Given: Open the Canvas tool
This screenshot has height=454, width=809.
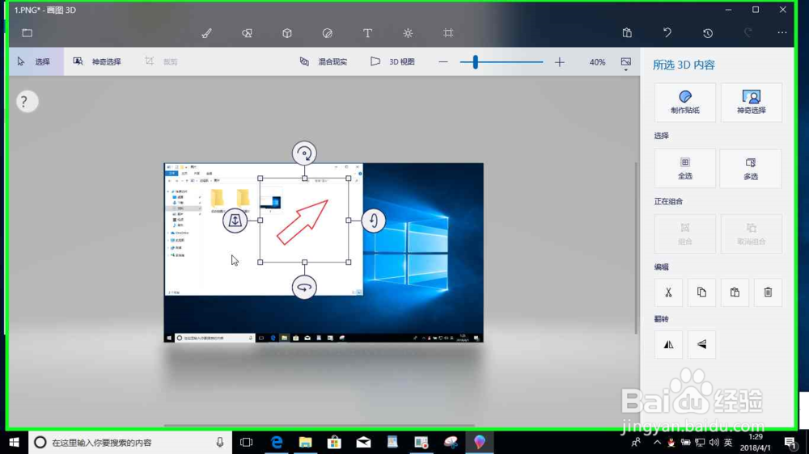Looking at the screenshot, I should [x=448, y=33].
